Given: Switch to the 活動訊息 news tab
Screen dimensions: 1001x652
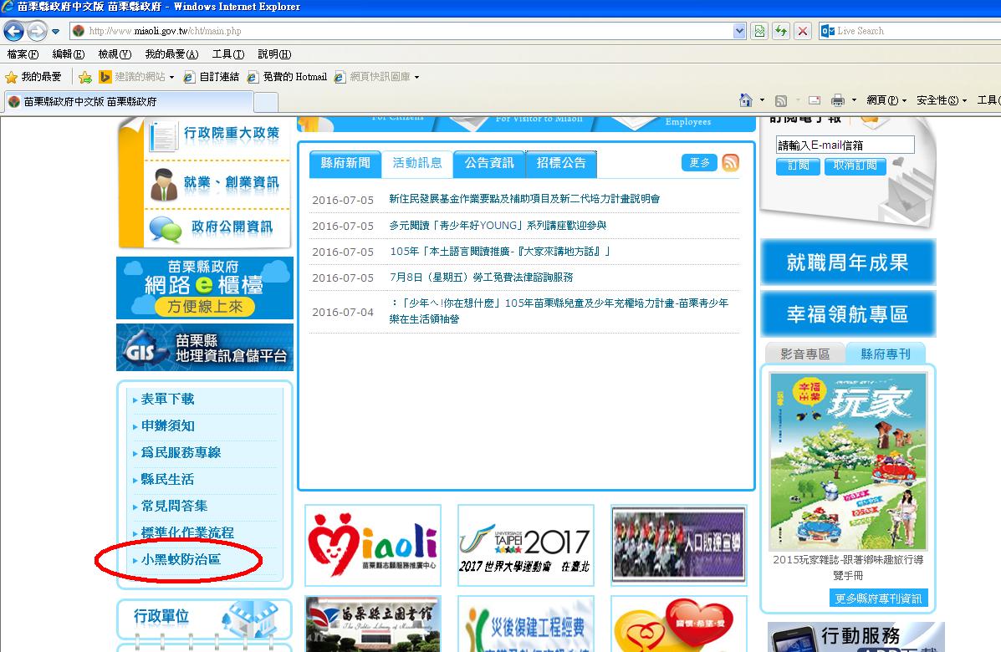Looking at the screenshot, I should [x=417, y=164].
